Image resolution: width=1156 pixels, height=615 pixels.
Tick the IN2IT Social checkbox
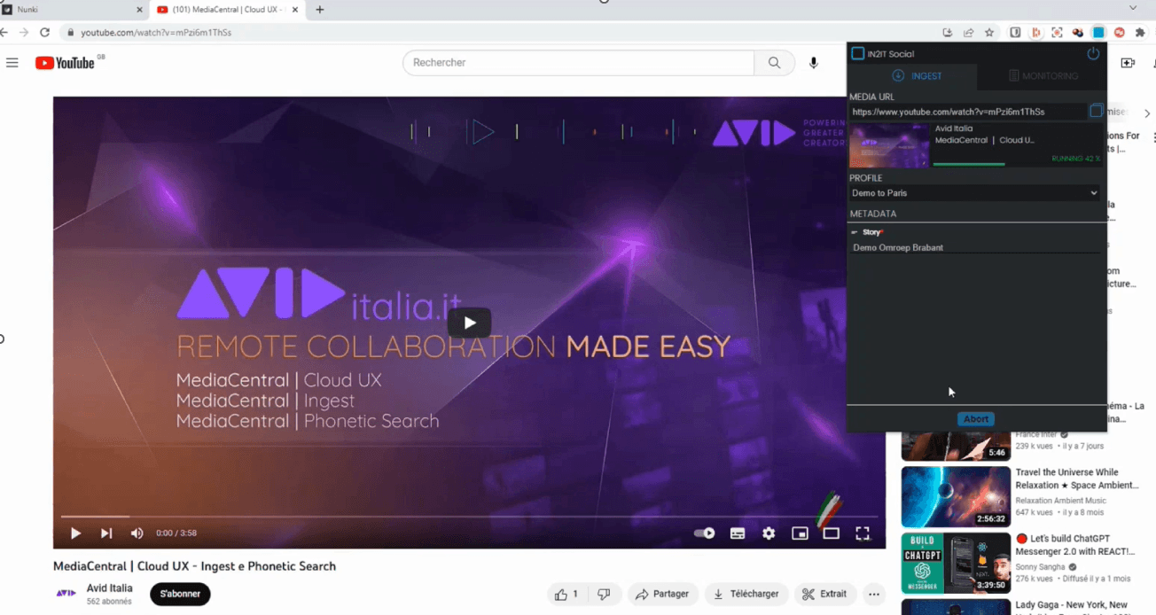[857, 53]
